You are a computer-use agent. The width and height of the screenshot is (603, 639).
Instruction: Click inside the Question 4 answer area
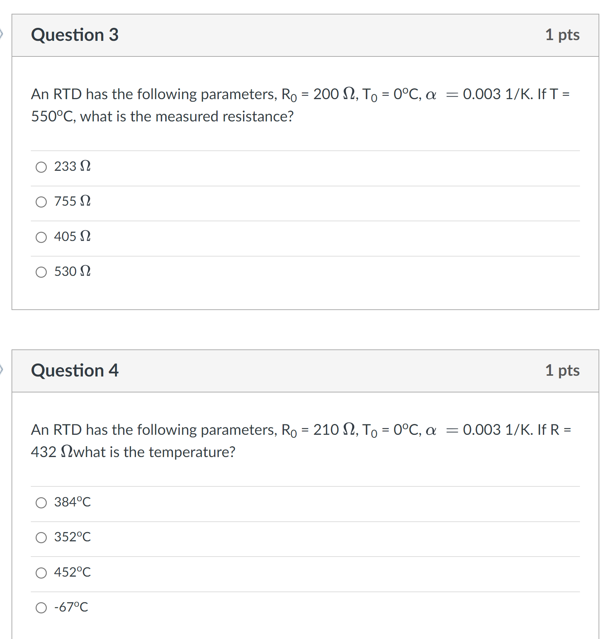tap(297, 555)
